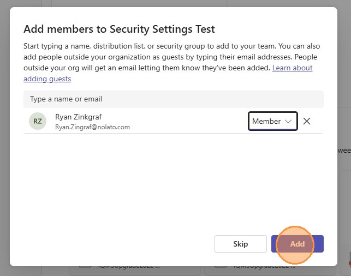
Task: Click the word Member in the role selector
Action: [x=266, y=121]
